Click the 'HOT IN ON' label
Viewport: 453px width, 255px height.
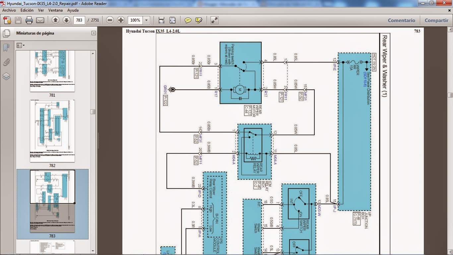[x=374, y=62]
